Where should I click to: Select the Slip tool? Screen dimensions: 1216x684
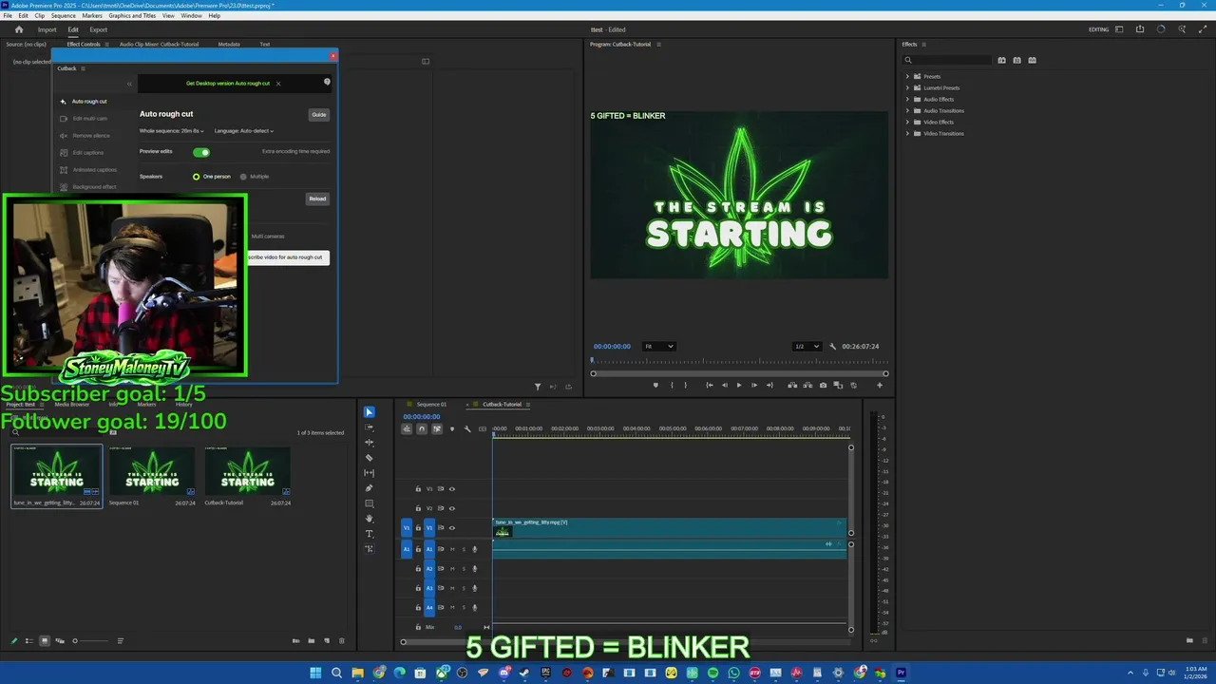(370, 473)
